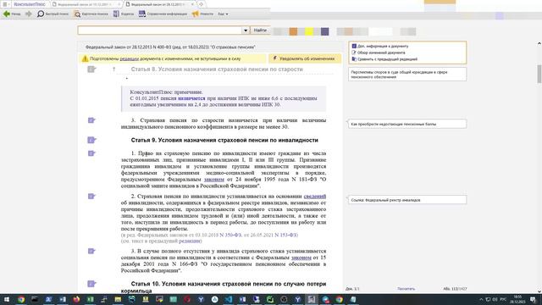Open Firefox from the taskbar
Viewport: 542px width, 305px height.
pos(76,299)
